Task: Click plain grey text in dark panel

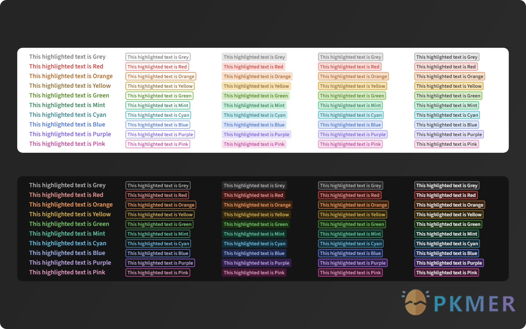Action: 67,185
